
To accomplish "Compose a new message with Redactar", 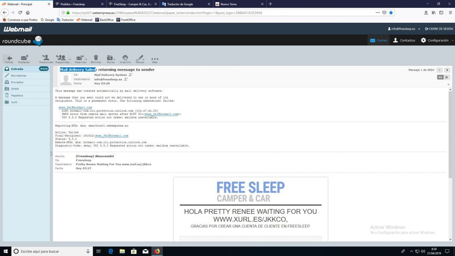I will click(x=24, y=59).
